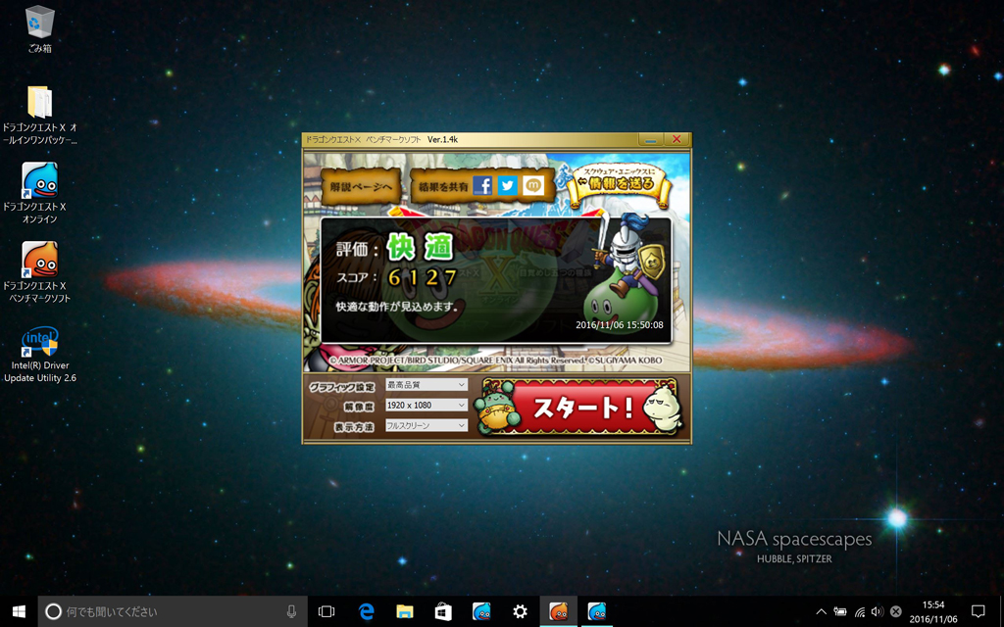Viewport: 1004px width, 627px height.
Task: Click the timestamp 2016/11/06 15:50:08
Action: tap(620, 324)
